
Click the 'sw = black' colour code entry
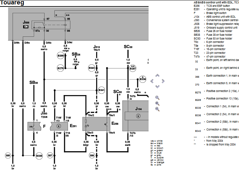156,143
